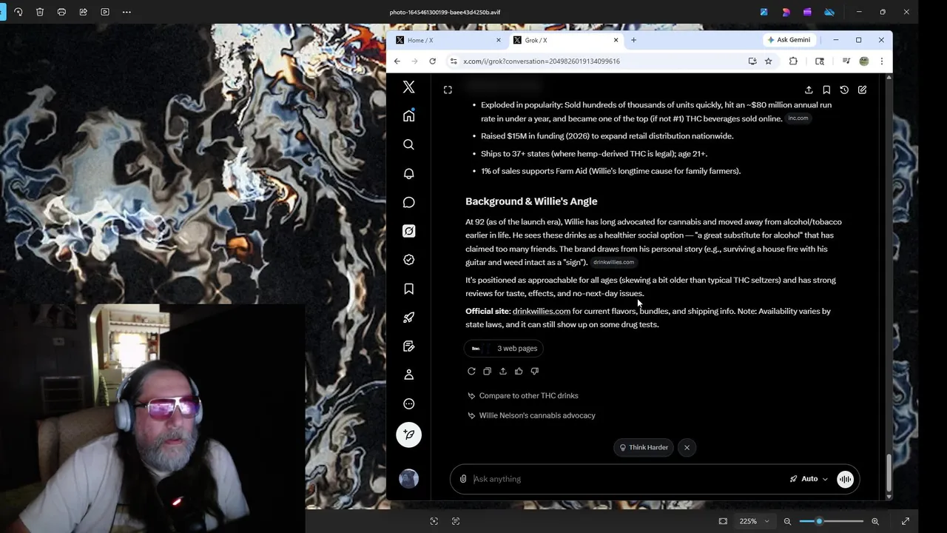Attach a file with paperclip icon

point(463,479)
